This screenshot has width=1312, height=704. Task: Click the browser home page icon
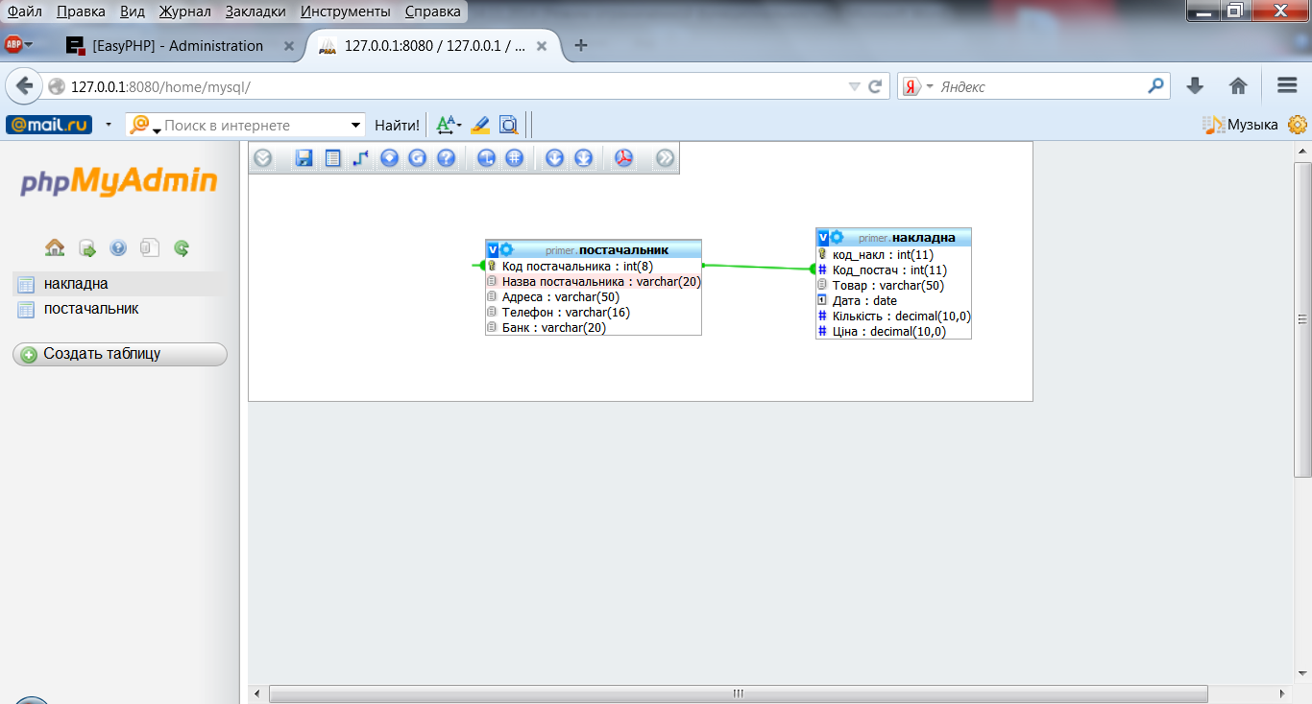(1238, 86)
